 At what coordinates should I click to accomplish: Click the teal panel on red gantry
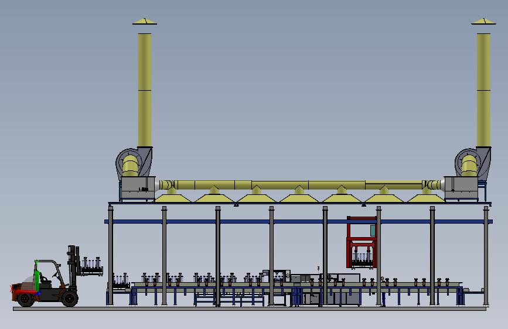(x=373, y=231)
